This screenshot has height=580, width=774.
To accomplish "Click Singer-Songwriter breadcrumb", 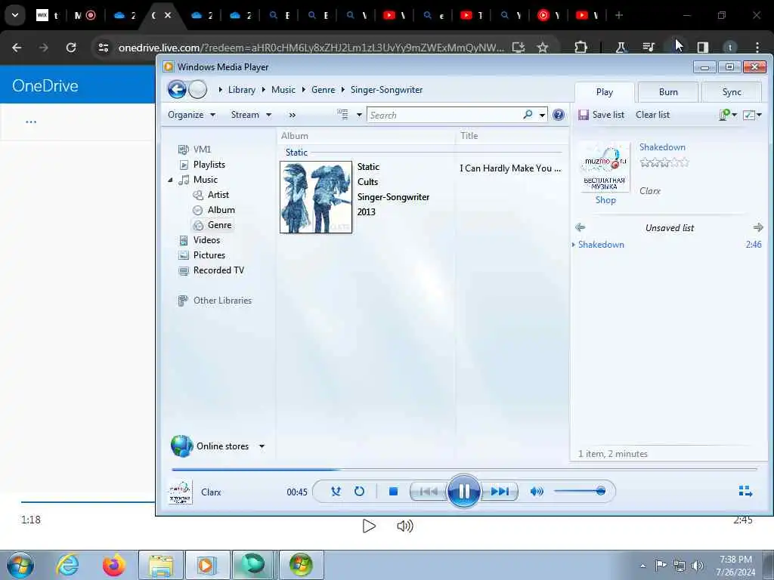I will (x=386, y=90).
